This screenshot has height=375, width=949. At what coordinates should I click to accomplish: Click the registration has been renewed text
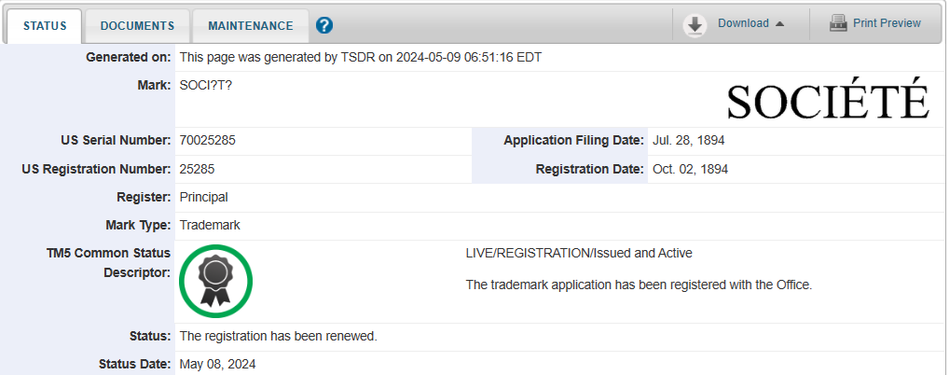click(x=279, y=336)
